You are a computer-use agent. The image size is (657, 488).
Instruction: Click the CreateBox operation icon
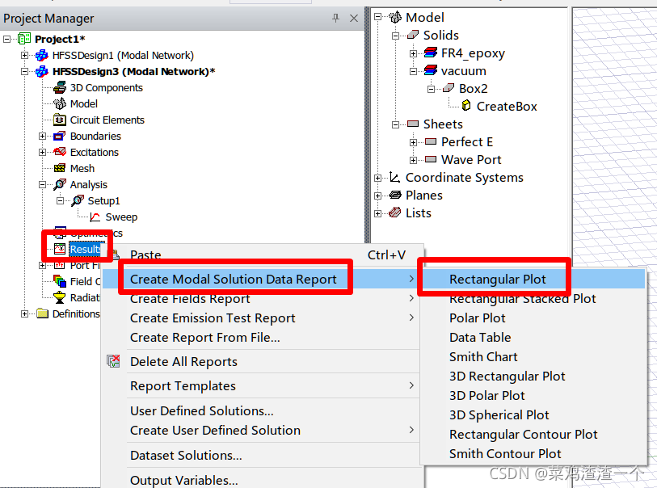click(466, 106)
